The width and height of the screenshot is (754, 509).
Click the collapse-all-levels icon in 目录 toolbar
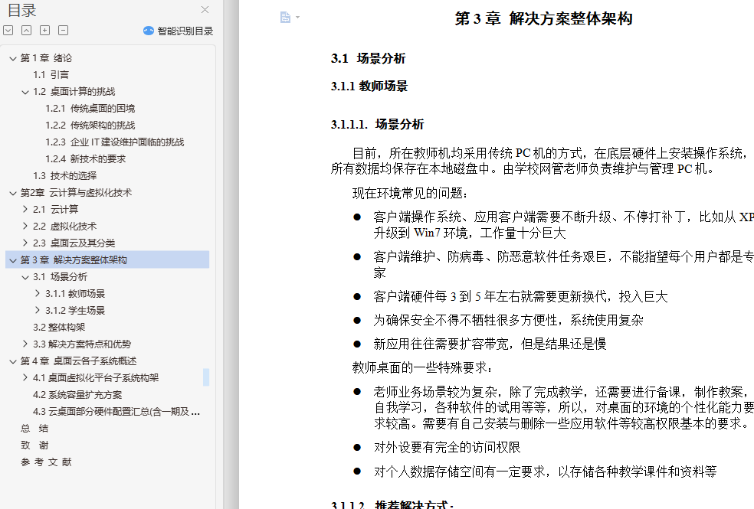coord(27,31)
